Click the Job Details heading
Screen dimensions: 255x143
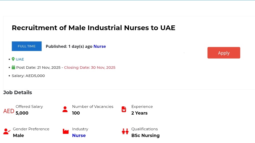click(17, 92)
